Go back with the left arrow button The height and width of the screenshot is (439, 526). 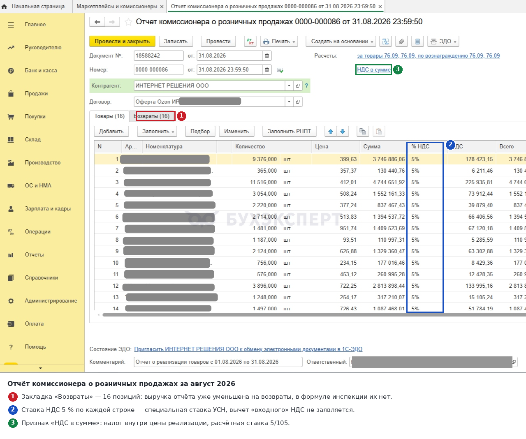97,22
